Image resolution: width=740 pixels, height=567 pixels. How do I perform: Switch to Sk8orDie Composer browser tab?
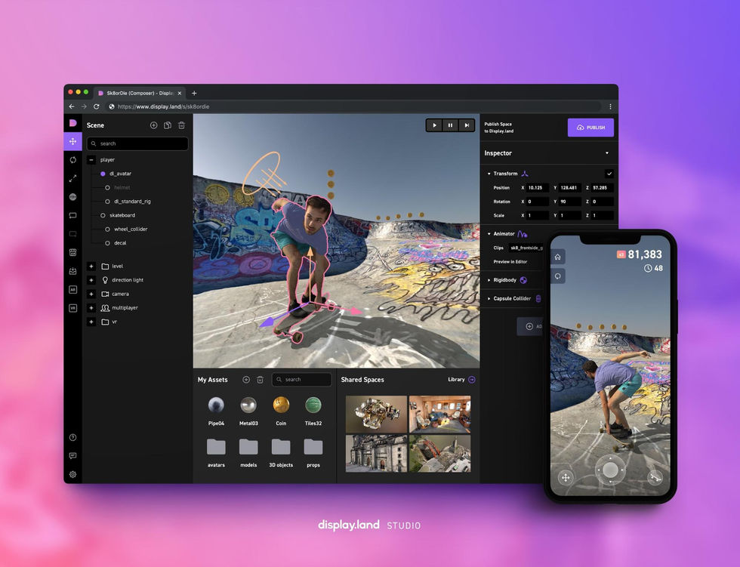140,93
